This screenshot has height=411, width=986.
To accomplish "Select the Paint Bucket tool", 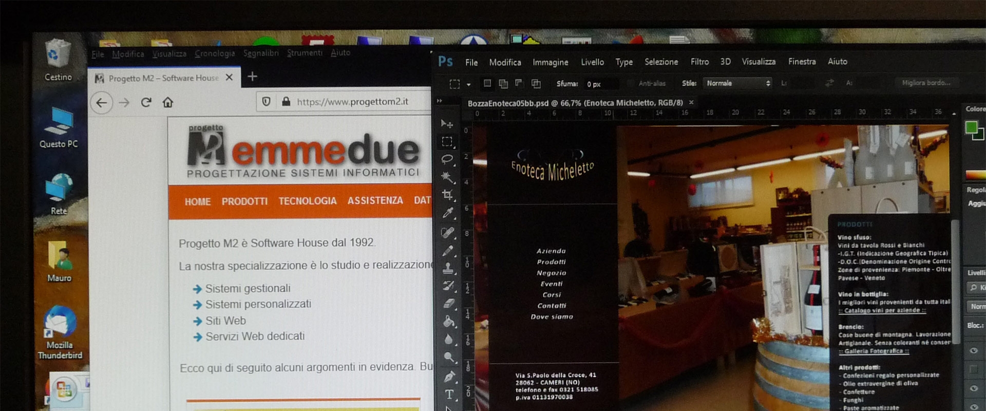I will coord(449,322).
